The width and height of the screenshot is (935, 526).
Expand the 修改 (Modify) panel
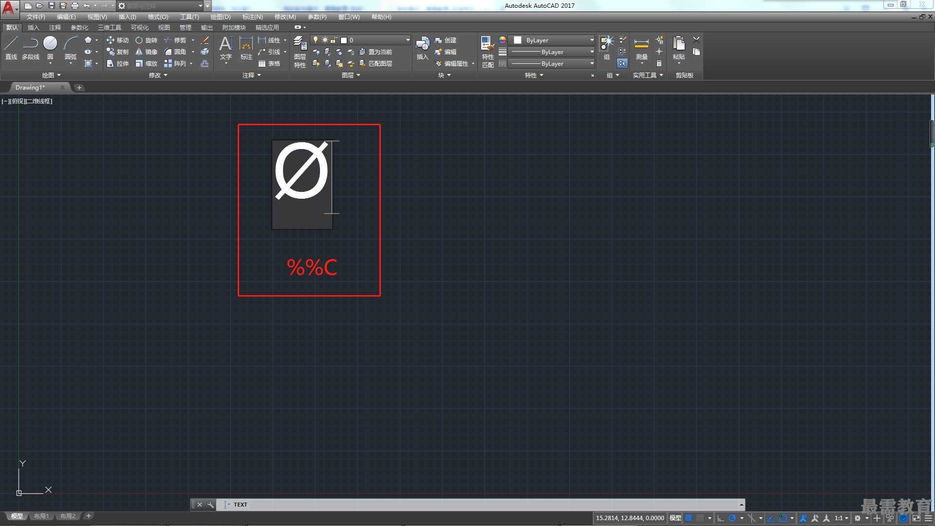click(x=158, y=75)
